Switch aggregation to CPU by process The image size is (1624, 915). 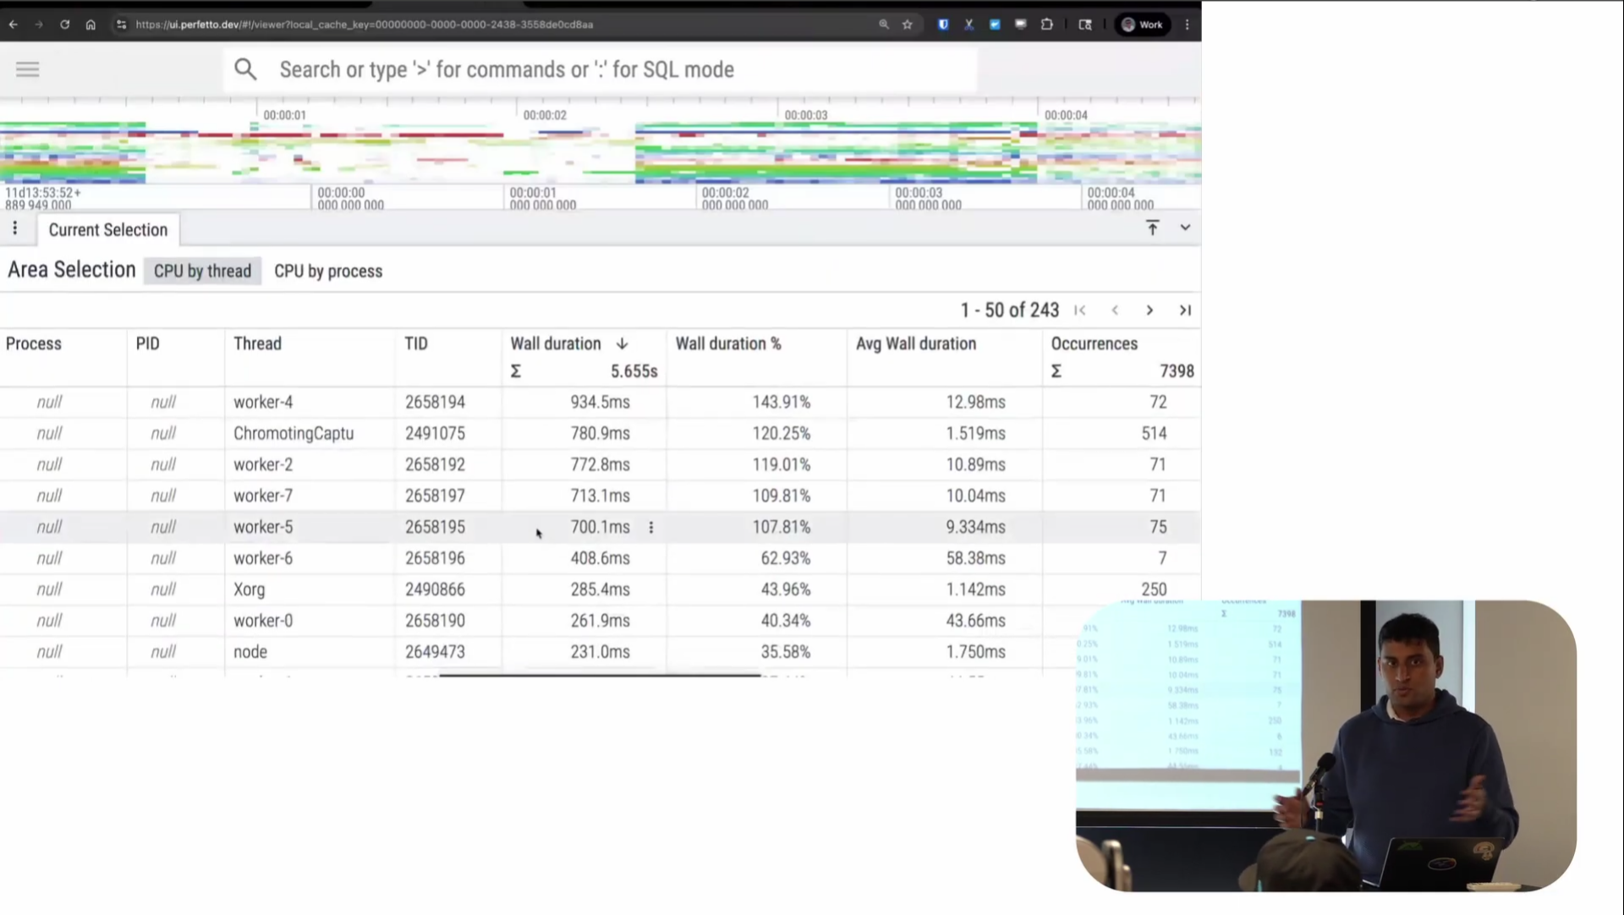click(x=328, y=271)
